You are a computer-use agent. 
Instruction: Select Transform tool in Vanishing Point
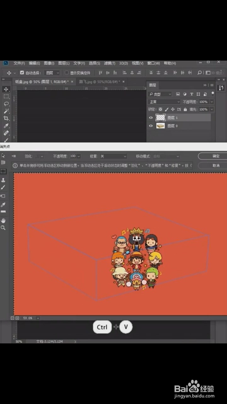3,196
